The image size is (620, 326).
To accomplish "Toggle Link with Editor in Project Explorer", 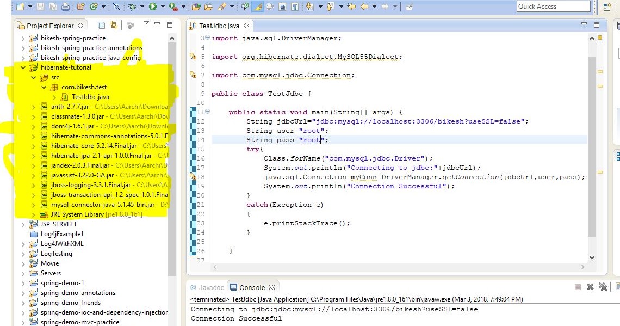I will tap(114, 26).
